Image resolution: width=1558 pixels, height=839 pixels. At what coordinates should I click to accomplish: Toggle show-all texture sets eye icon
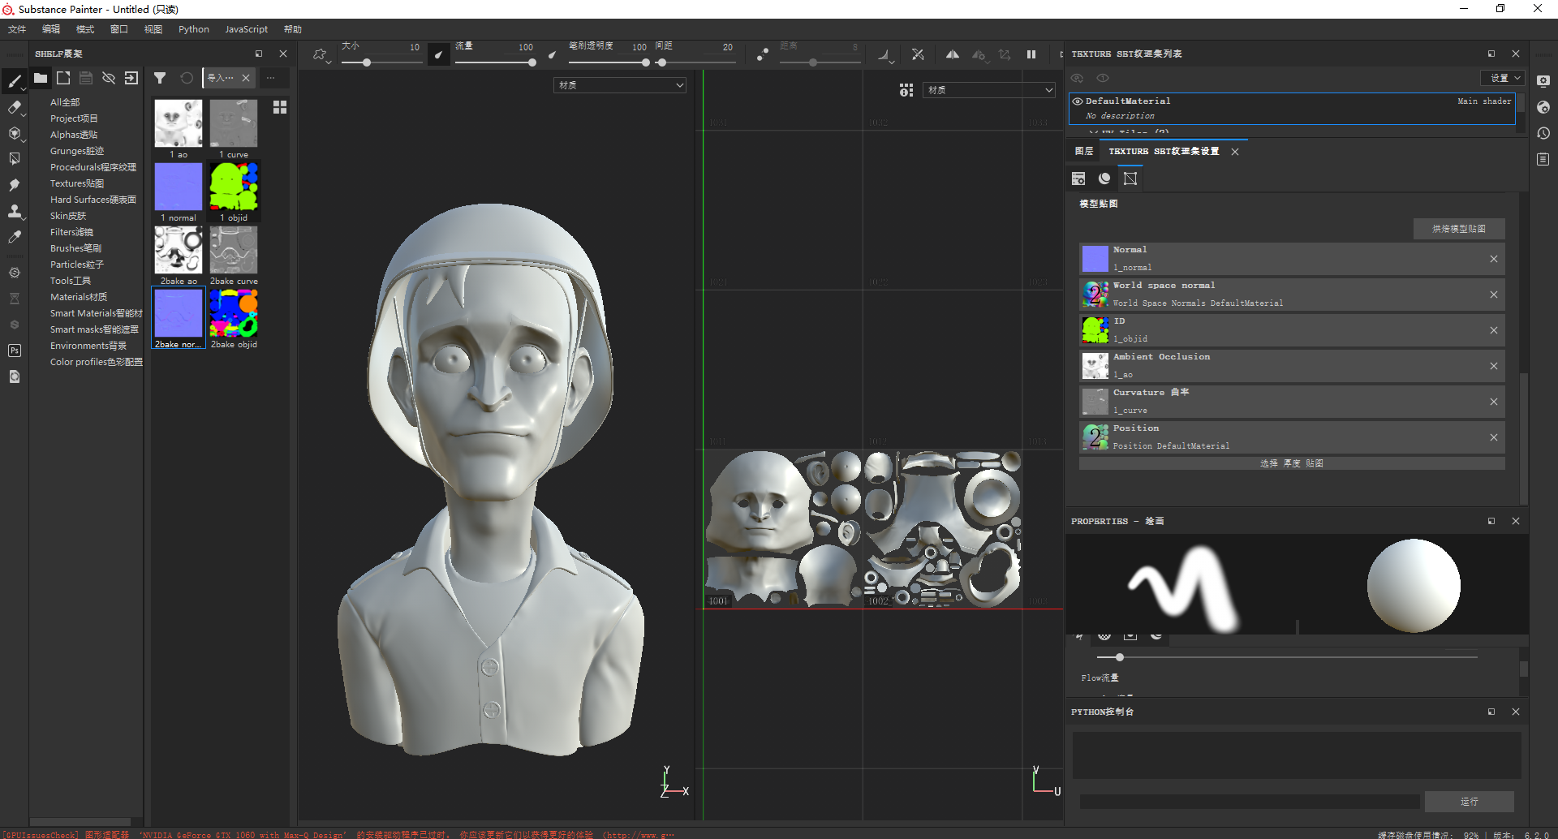pos(1078,78)
